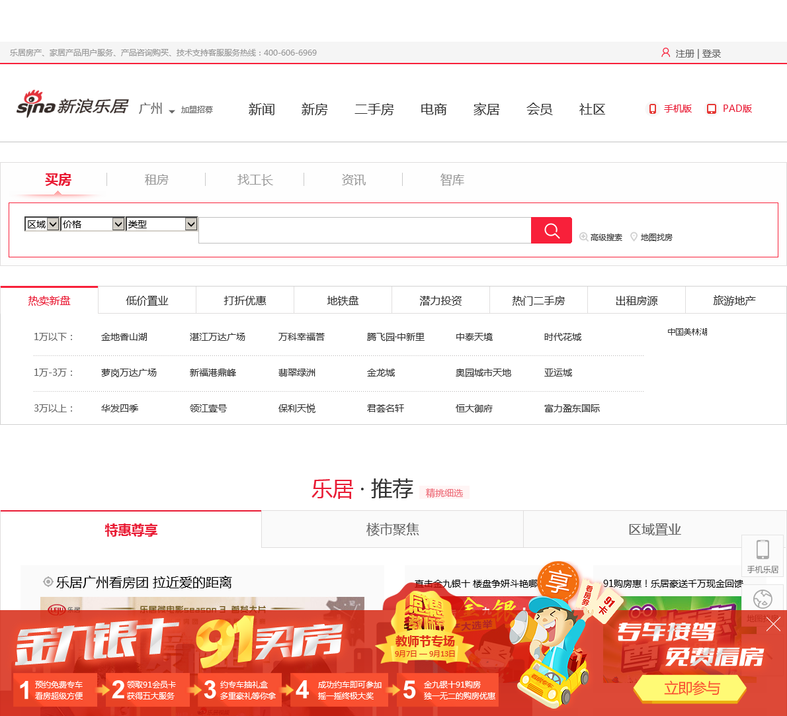The height and width of the screenshot is (716, 787).
Task: Click the 登录 login link
Action: tap(711, 53)
